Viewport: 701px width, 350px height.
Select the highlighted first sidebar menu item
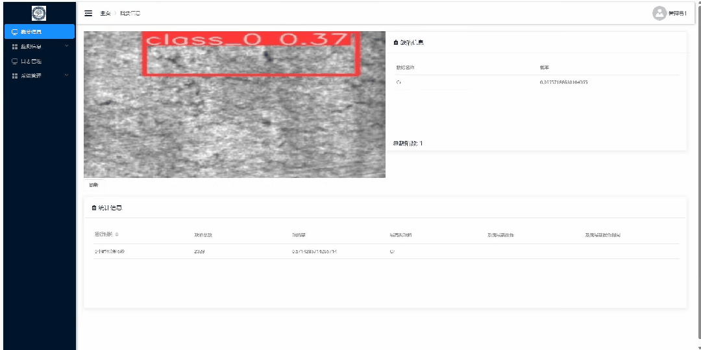(40, 32)
